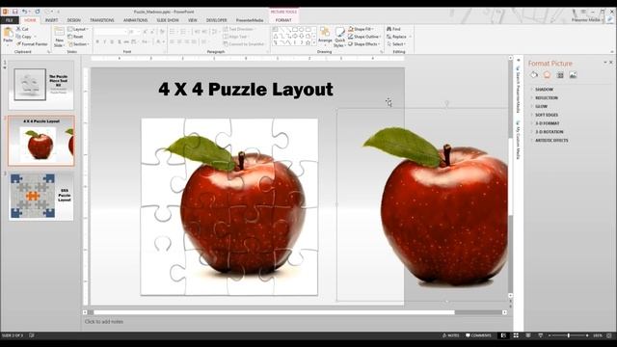Start Slide Show from status bar
The image size is (617, 347).
tap(540, 335)
